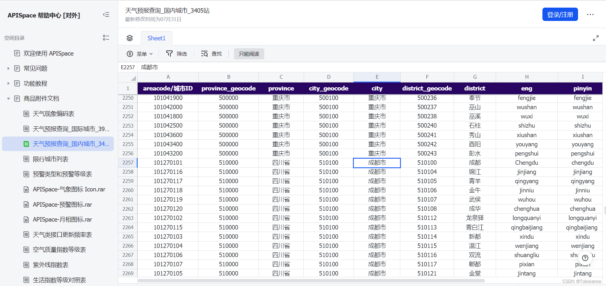Select column A header
The image size is (606, 286).
[168, 77]
